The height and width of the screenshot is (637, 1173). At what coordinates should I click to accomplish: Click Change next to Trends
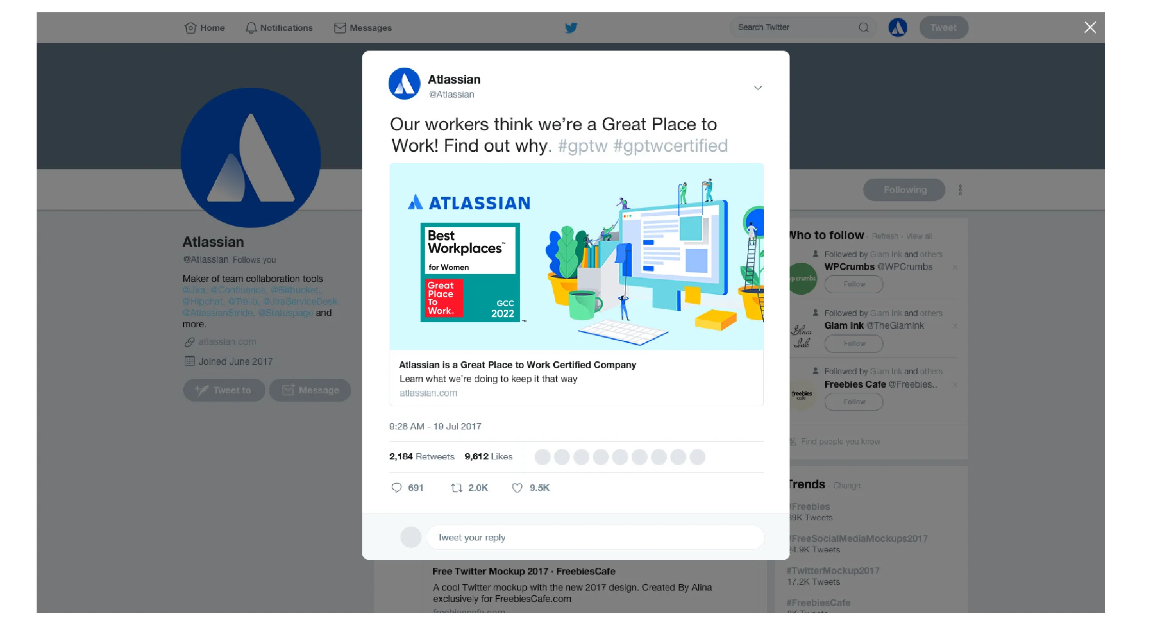[x=847, y=486]
